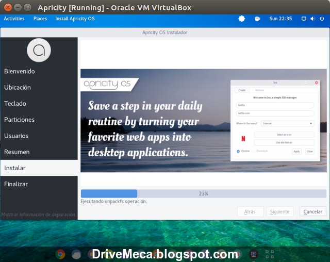Click the netflix.com URL field

[x=275, y=113]
